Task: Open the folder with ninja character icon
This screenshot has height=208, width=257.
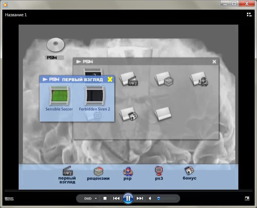Action: pos(199,79)
